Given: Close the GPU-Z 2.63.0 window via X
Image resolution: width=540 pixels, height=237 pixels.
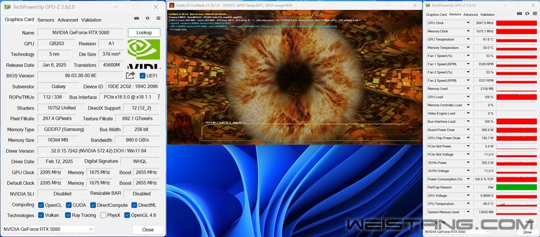Looking at the screenshot, I should (x=533, y=5).
